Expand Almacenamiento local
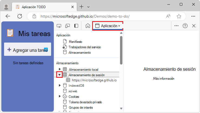The image size is (200, 113). 59,69
